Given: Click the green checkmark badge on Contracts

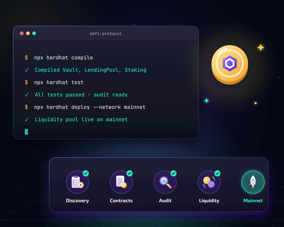Looking at the screenshot, I should (x=130, y=173).
